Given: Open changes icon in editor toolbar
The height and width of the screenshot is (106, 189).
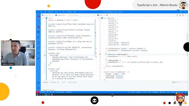Looking at the screenshot, I should pos(180,15).
